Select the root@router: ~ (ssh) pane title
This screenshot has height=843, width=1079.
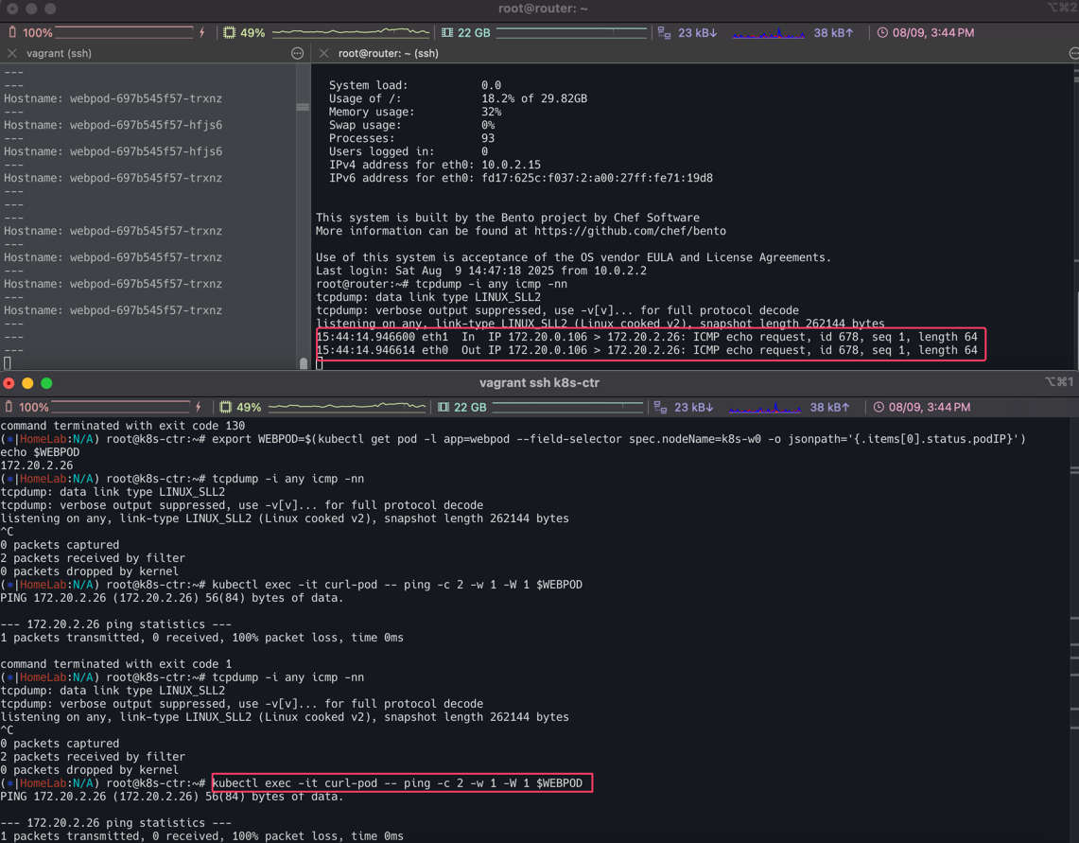(x=388, y=54)
